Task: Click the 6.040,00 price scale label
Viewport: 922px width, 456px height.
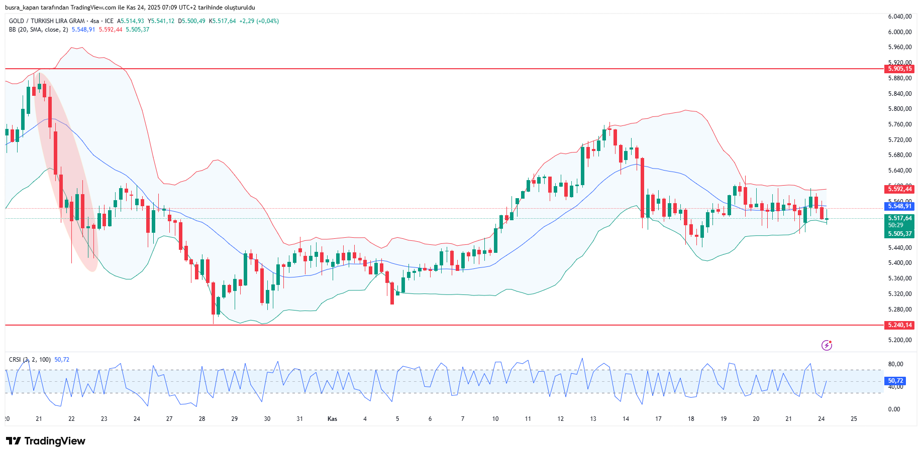Action: click(899, 17)
